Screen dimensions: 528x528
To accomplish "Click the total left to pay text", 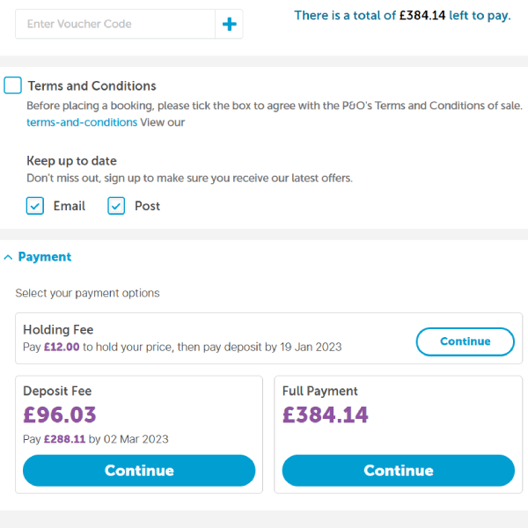I will 402,16.
